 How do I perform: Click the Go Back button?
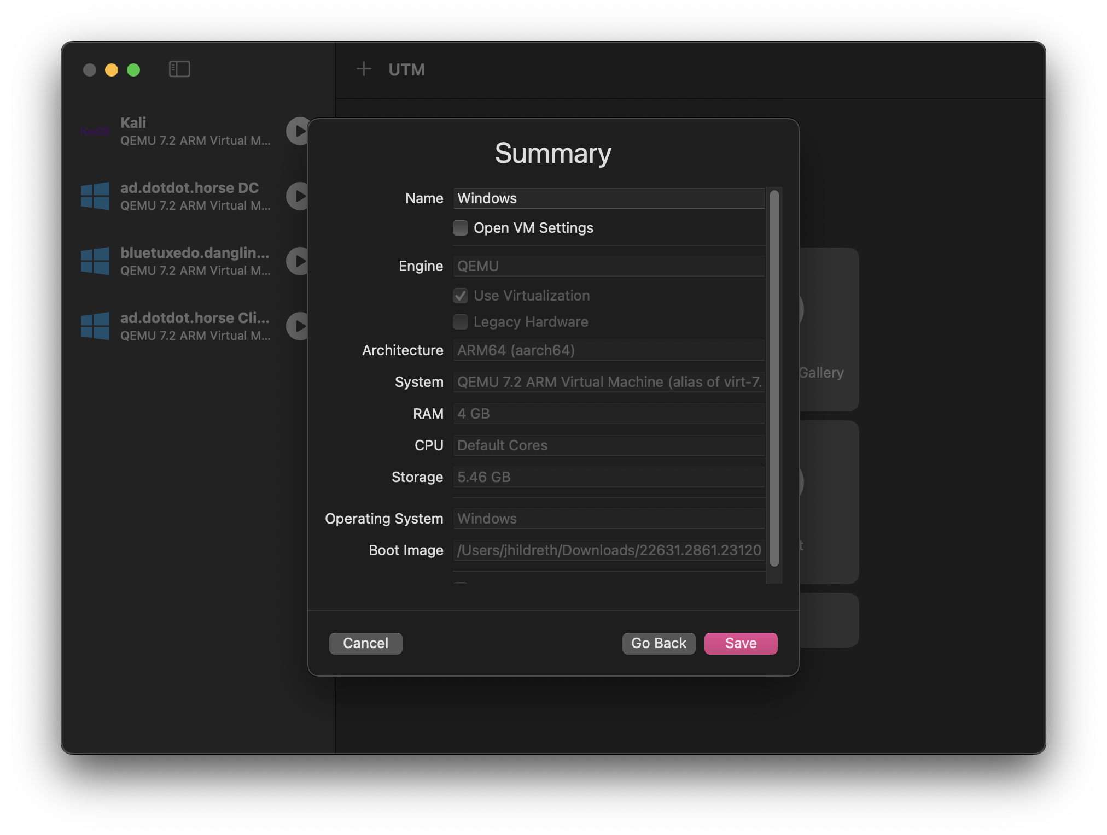click(659, 643)
